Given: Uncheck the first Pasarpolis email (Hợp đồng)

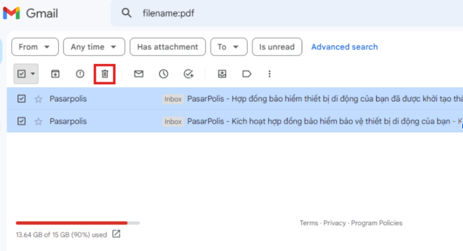Looking at the screenshot, I should coord(21,99).
